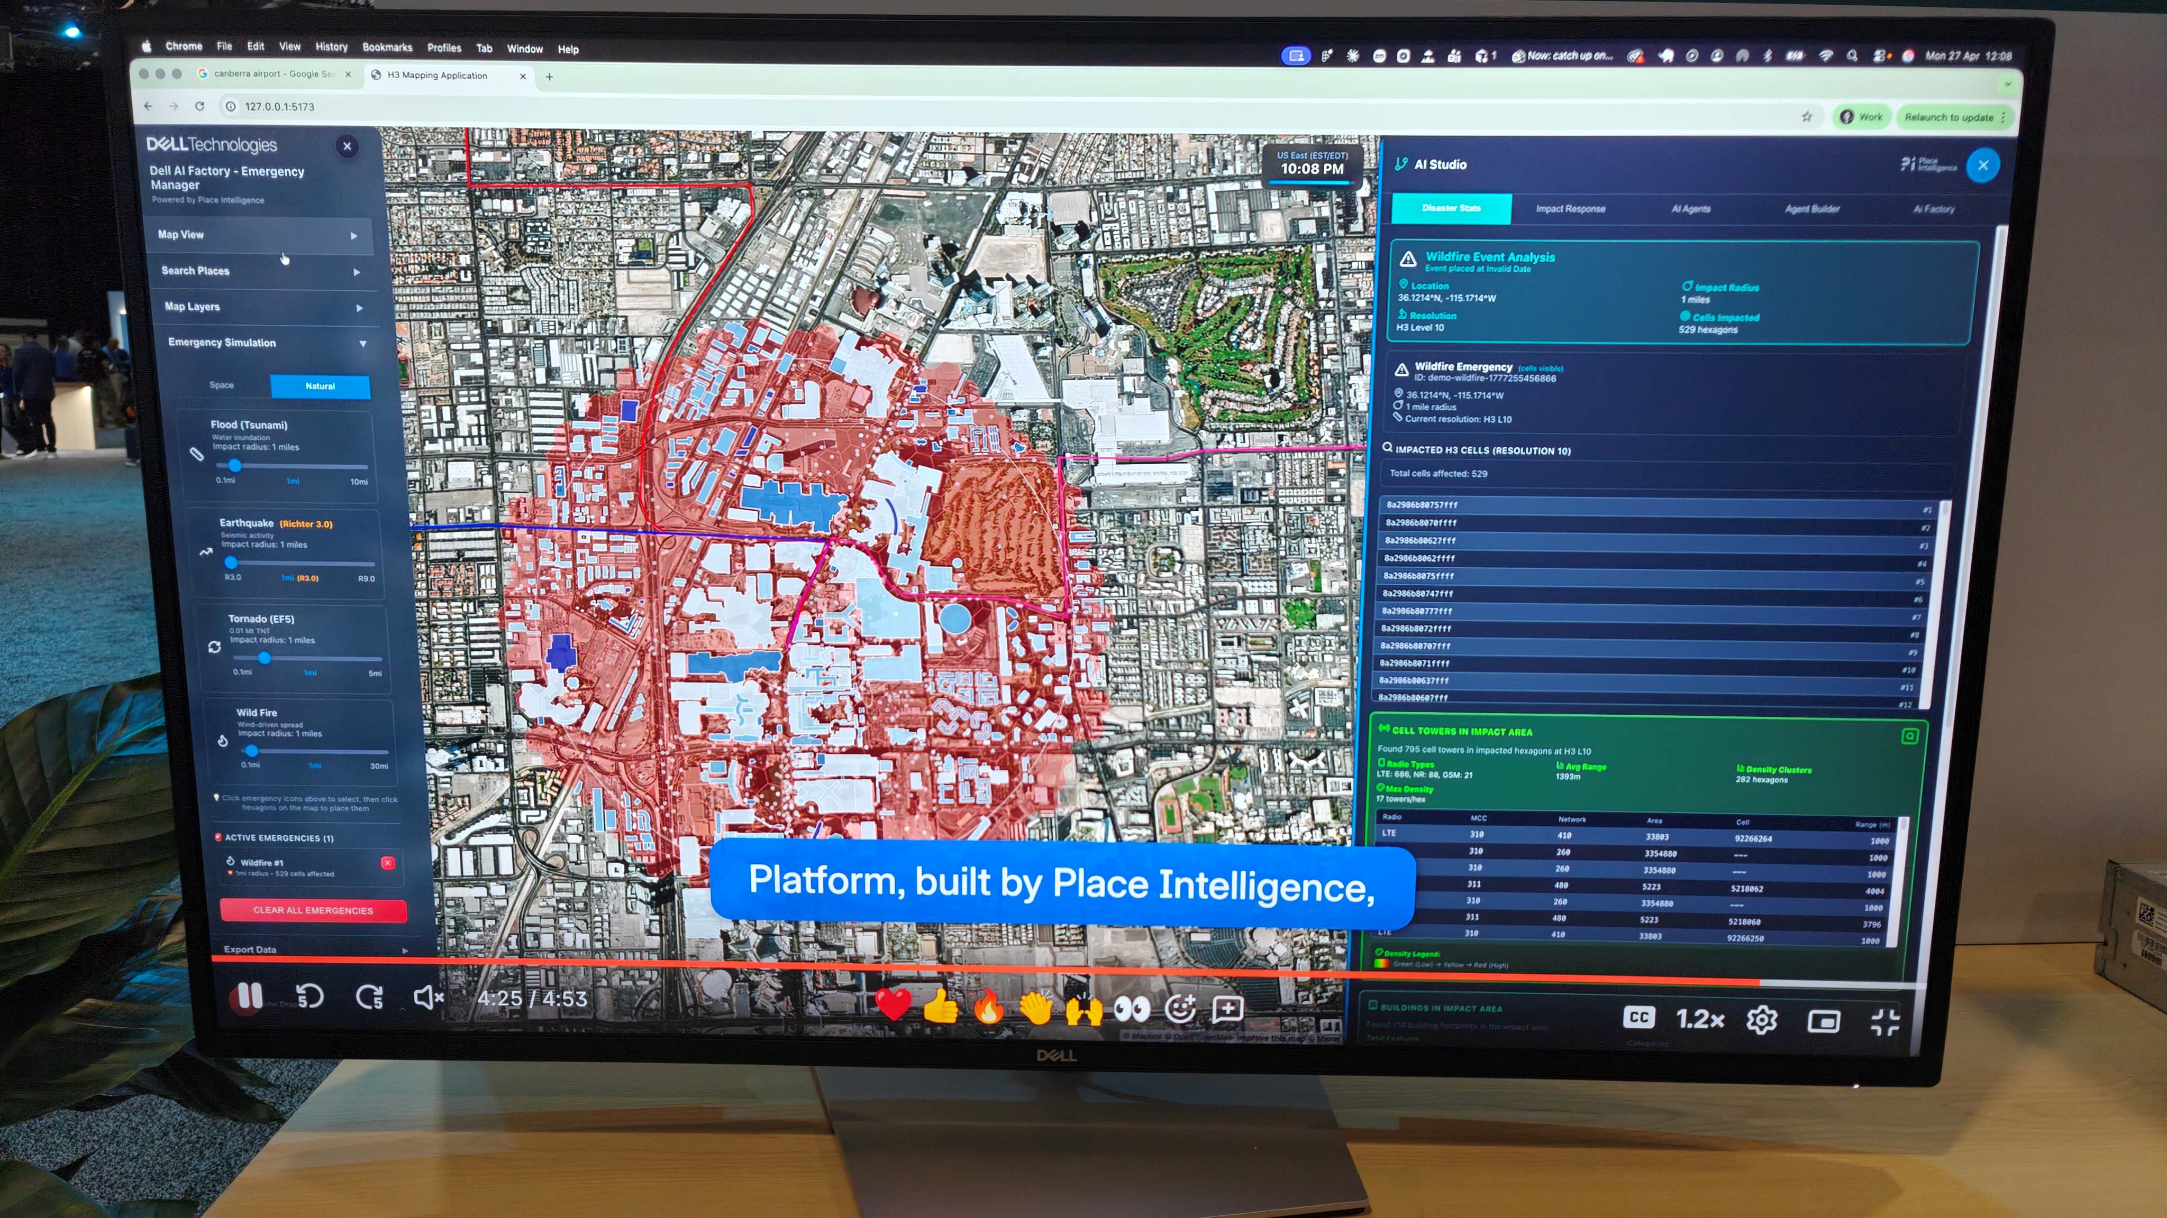Expand the Search Places section
Image resolution: width=2167 pixels, height=1218 pixels.
(260, 271)
